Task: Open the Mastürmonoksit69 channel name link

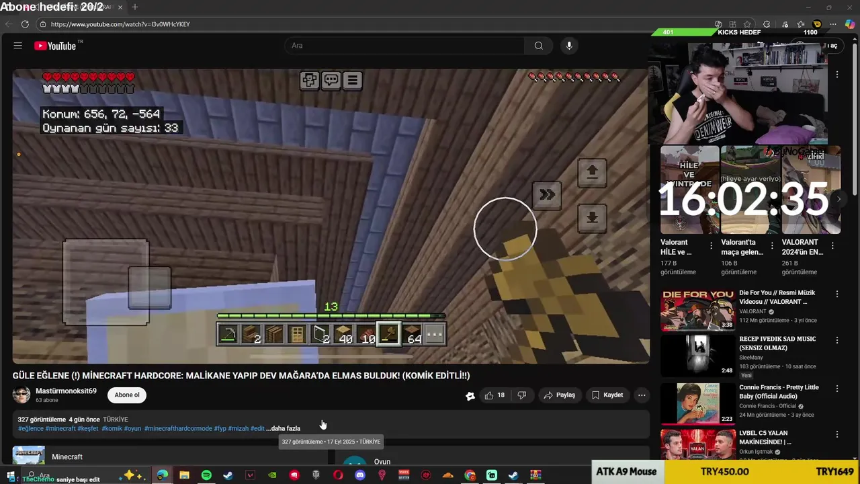Action: tap(66, 391)
